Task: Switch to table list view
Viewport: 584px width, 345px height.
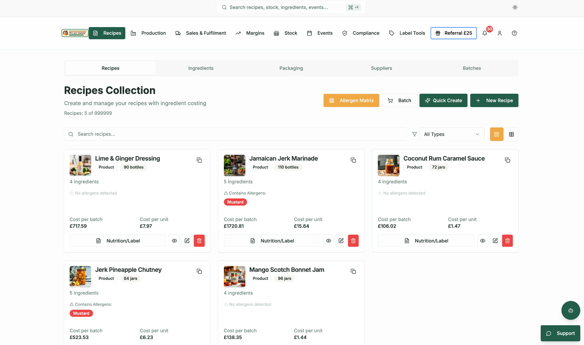Action: point(511,134)
